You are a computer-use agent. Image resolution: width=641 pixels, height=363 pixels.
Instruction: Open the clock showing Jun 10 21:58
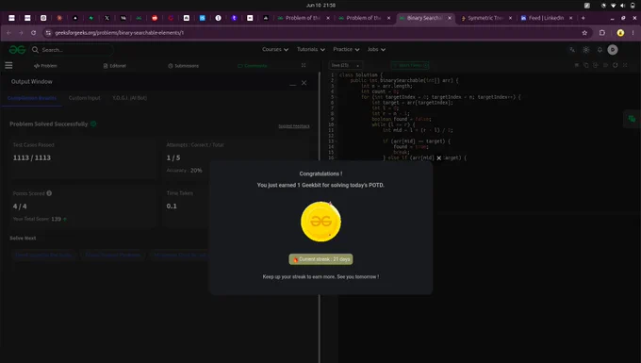pyautogui.click(x=320, y=6)
